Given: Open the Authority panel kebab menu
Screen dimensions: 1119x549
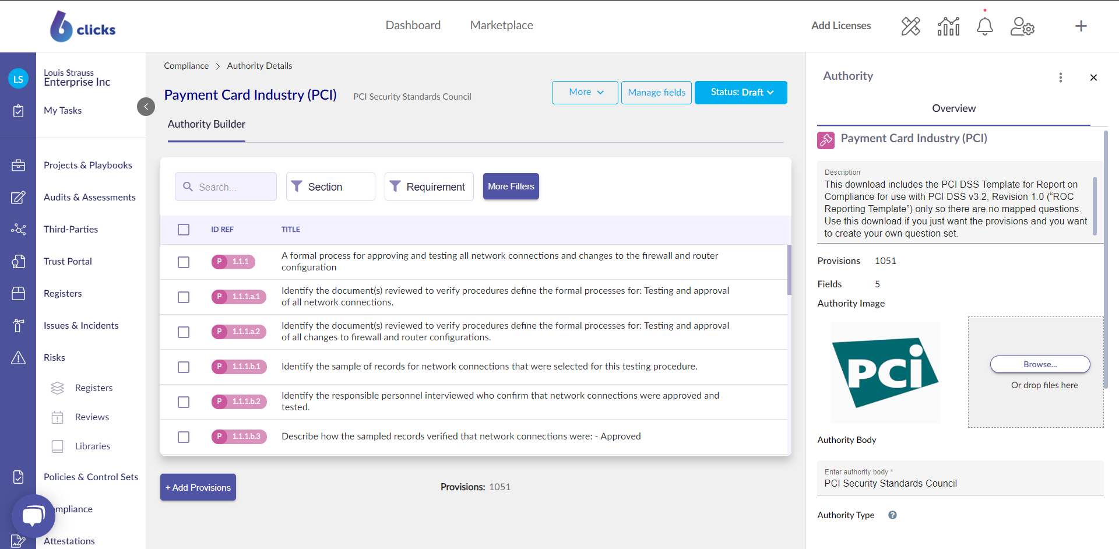Looking at the screenshot, I should pyautogui.click(x=1061, y=78).
